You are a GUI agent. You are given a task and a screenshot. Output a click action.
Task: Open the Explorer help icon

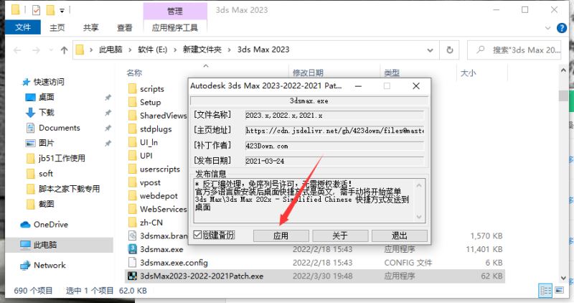click(562, 28)
